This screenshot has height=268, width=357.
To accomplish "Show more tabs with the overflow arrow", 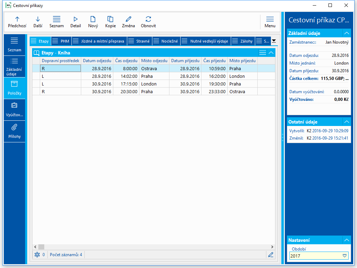I will 274,41.
